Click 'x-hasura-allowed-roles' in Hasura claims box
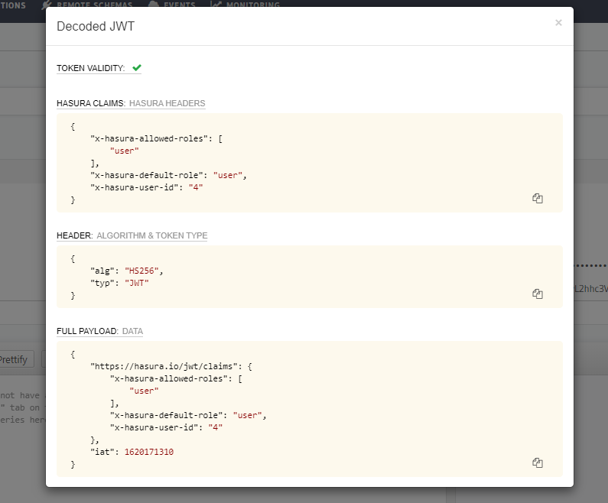The width and height of the screenshot is (608, 503). click(151, 138)
